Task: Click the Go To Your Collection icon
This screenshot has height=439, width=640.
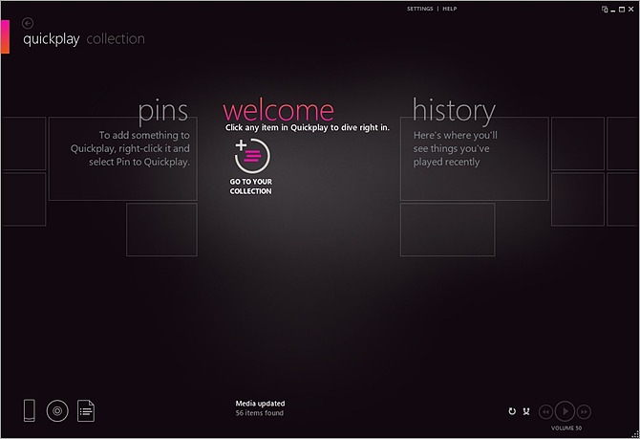Action: tap(252, 156)
